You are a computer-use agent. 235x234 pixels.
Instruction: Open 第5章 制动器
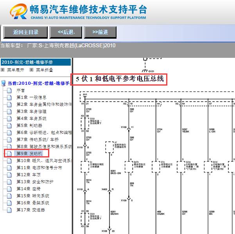point(29,125)
